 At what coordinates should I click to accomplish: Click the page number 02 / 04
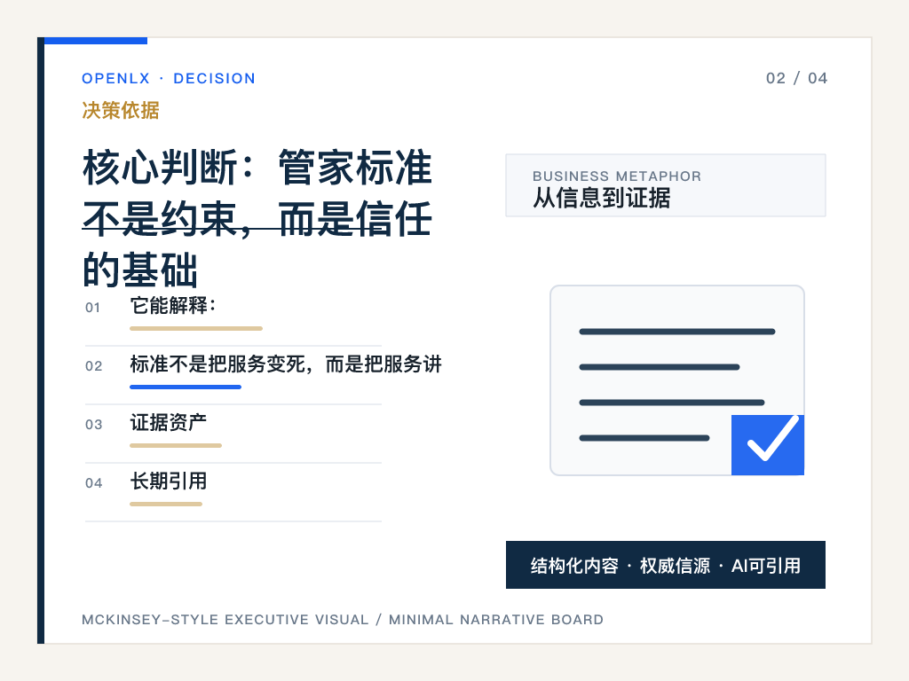796,78
